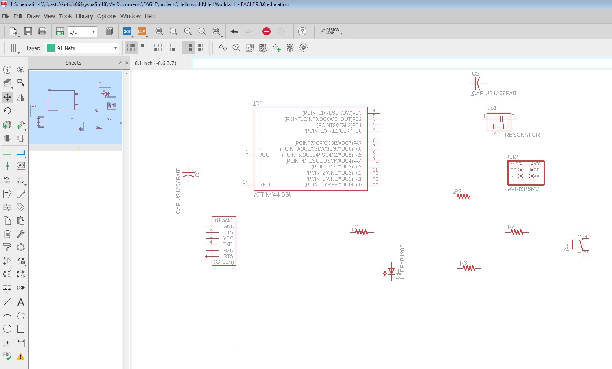
Task: Open the Help question mark
Action: point(302,31)
